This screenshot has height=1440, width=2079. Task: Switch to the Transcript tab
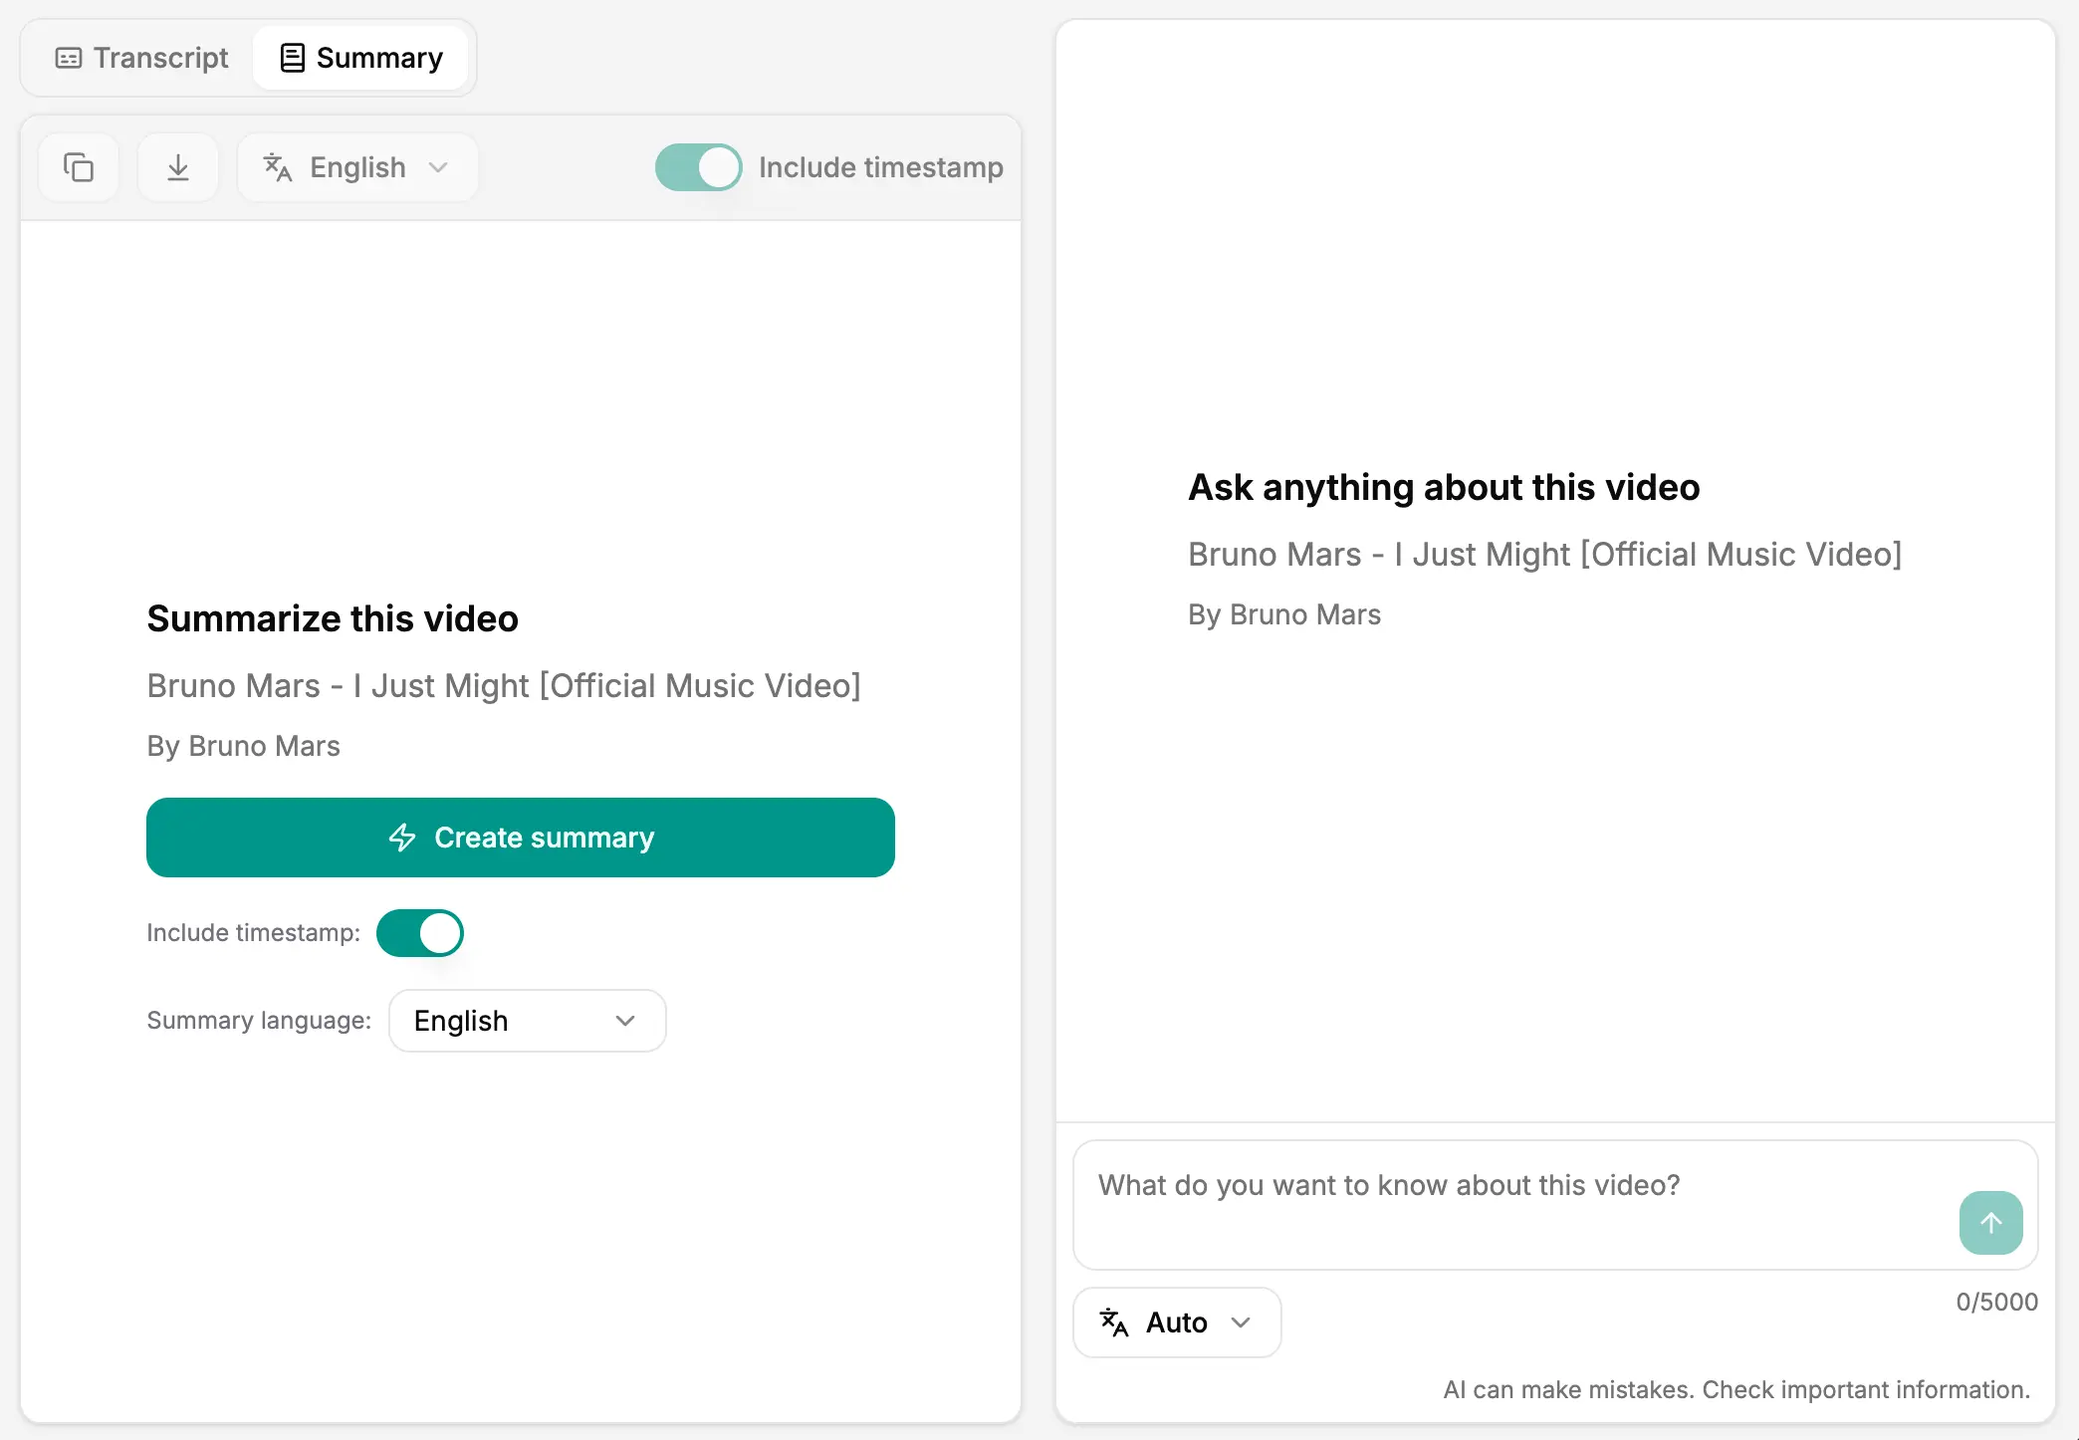(x=139, y=58)
